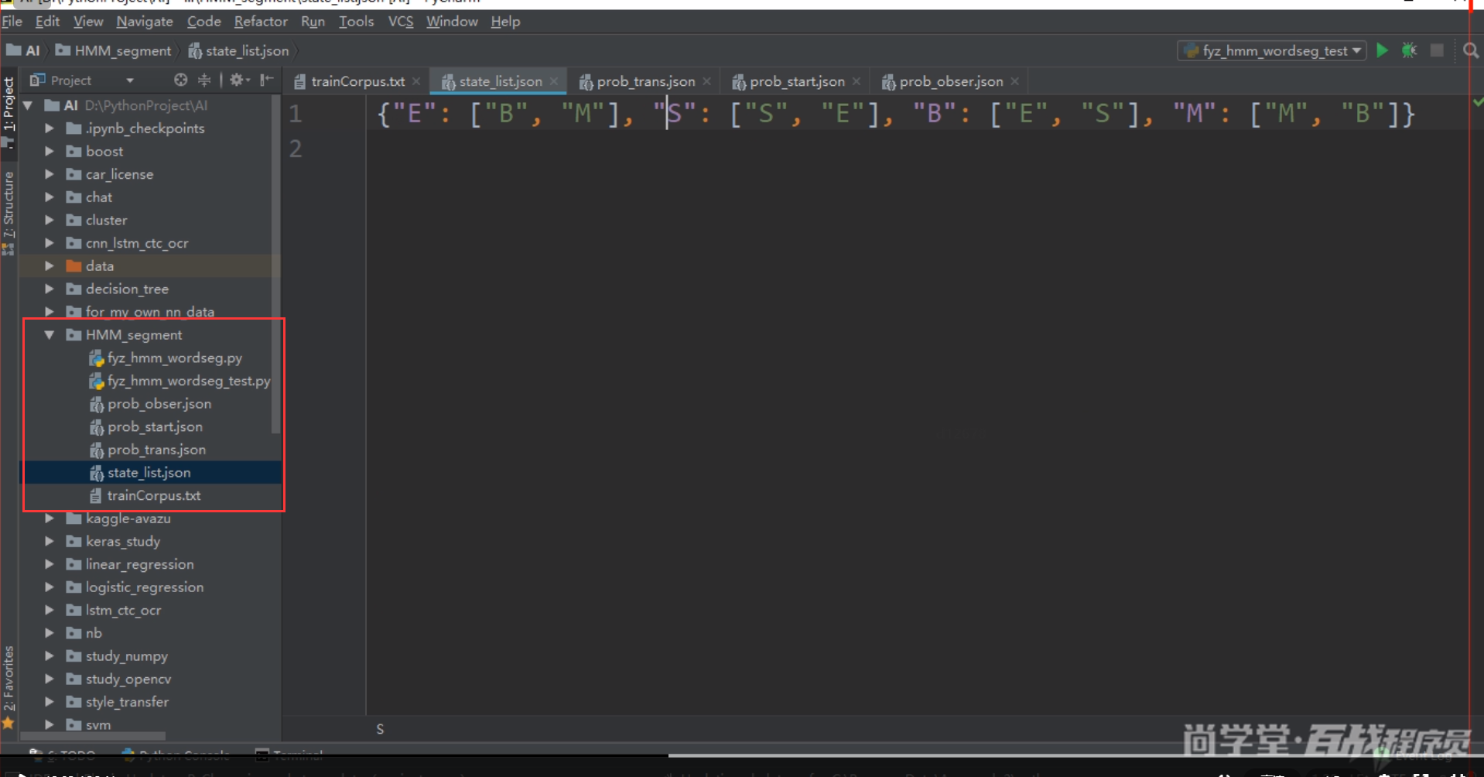The height and width of the screenshot is (777, 1484).
Task: Select the keras_study folder
Action: (x=113, y=541)
